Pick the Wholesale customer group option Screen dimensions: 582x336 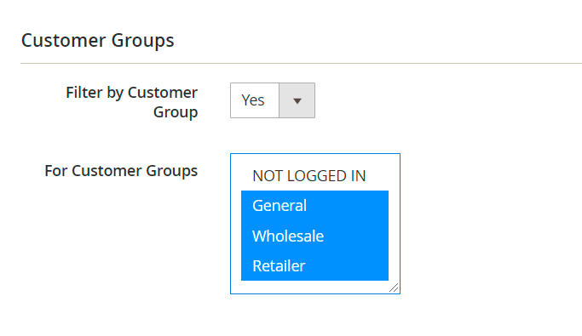click(x=314, y=236)
